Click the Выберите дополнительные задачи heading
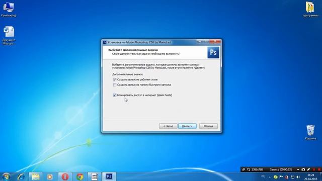The width and height of the screenshot is (322, 181). pyautogui.click(x=133, y=50)
